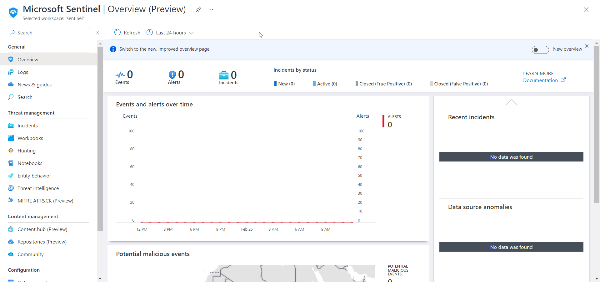Click into the sidebar Search input field
Screen dimensions: 600x282
pyautogui.click(x=49, y=33)
